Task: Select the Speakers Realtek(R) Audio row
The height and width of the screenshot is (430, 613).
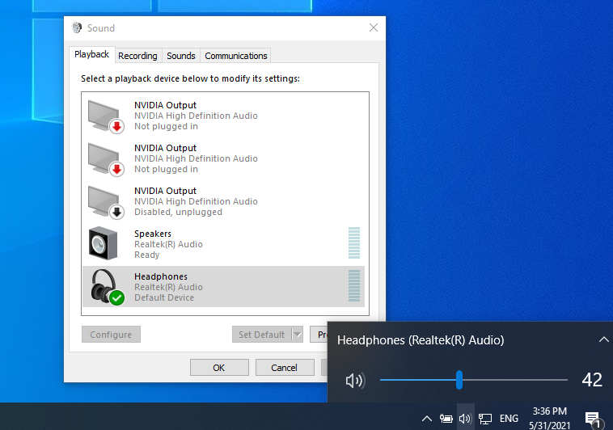Action: pos(224,244)
